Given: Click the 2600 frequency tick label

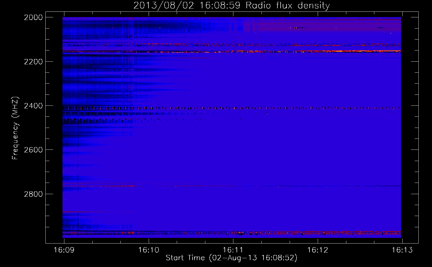Looking at the screenshot, I should (x=33, y=150).
